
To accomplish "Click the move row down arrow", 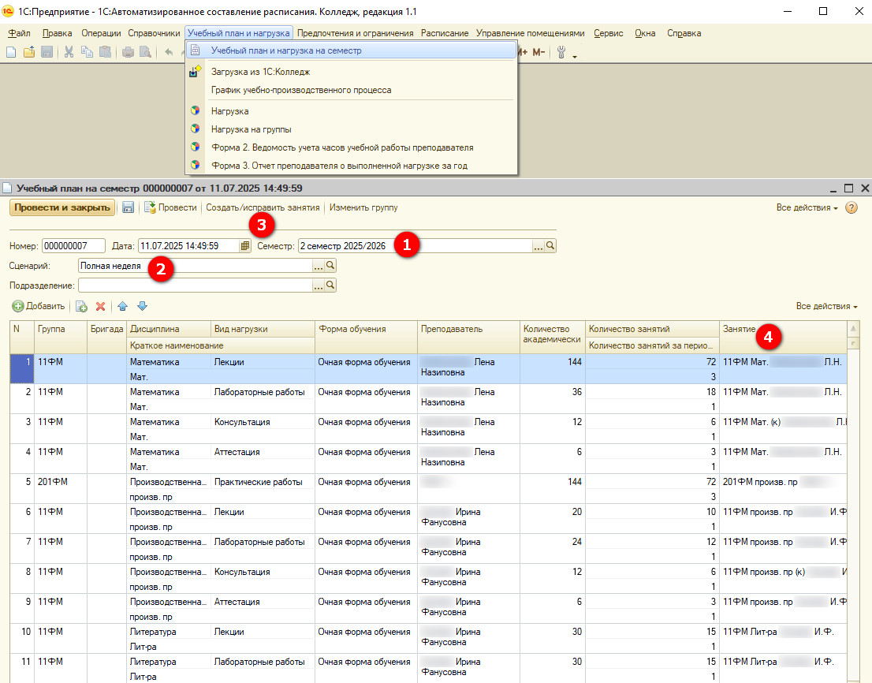I will (142, 306).
